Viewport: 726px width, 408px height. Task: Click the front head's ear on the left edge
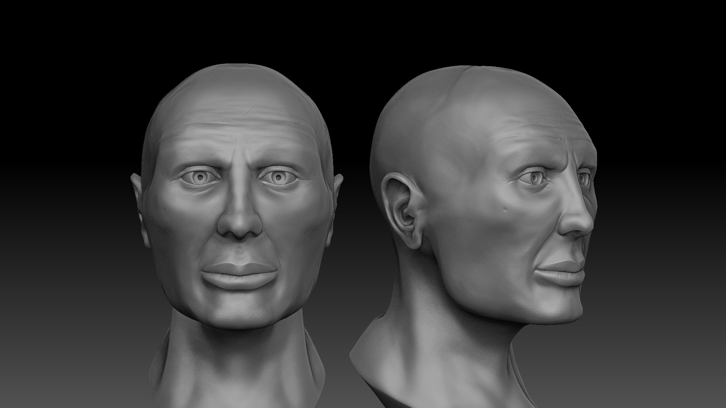point(136,185)
